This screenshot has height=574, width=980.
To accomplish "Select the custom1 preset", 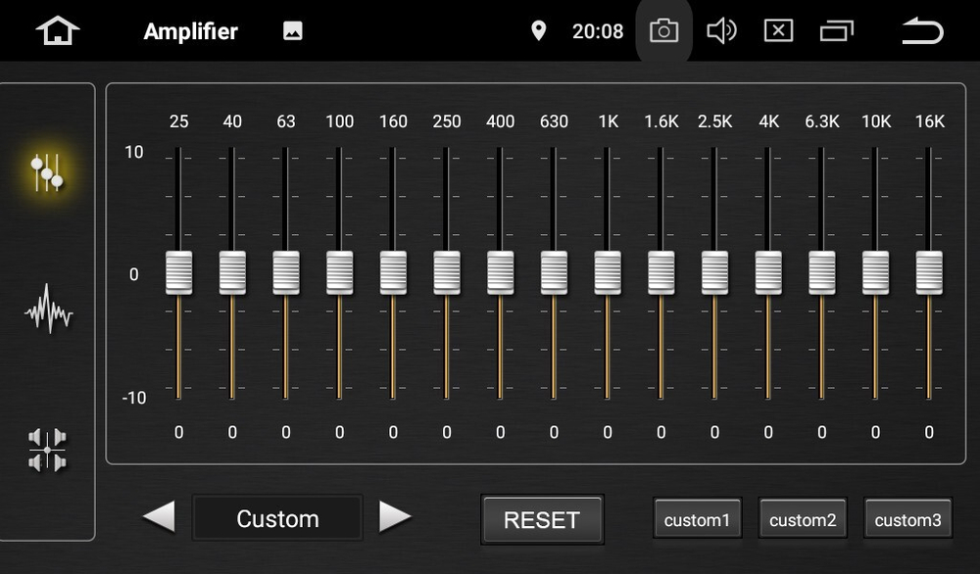I will (x=697, y=519).
